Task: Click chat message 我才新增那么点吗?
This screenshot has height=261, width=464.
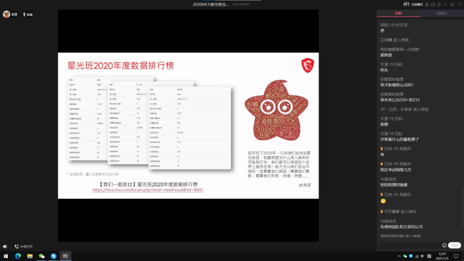Action: tap(396, 85)
